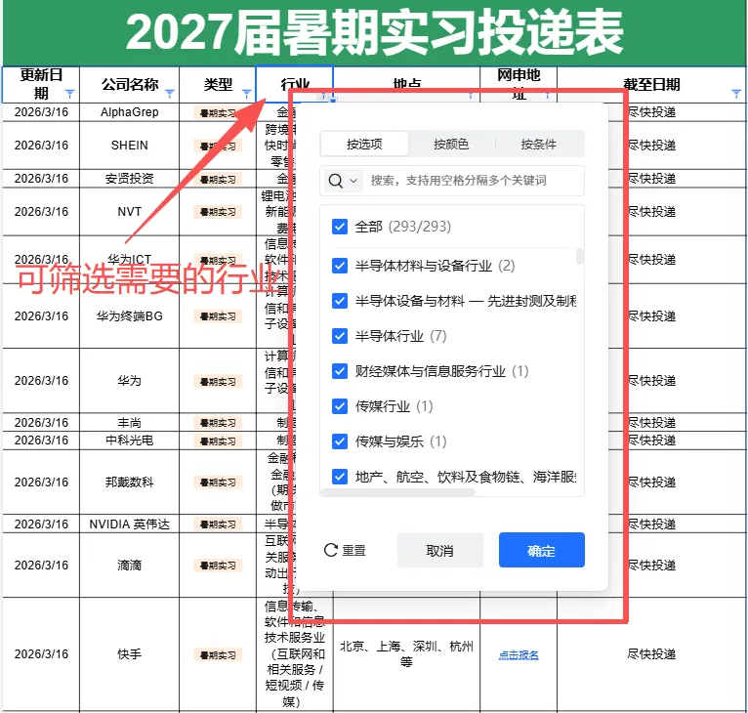Screen dimensions: 748x713
Task: Switch to 按条件 filter tab
Action: pos(539,145)
